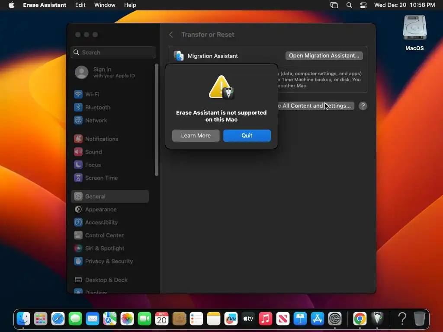This screenshot has width=443, height=332.
Task: Open Mail from the Dock
Action: 93,319
